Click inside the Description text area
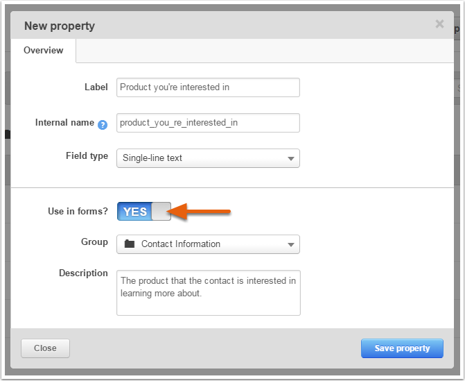 (209, 293)
